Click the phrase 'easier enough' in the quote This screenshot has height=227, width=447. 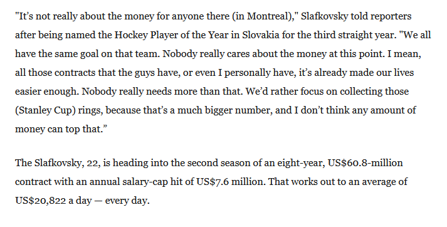coord(46,92)
